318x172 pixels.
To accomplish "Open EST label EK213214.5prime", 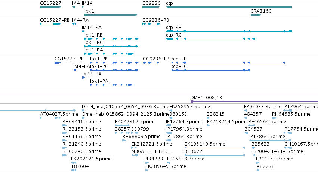I will click(227, 122).
